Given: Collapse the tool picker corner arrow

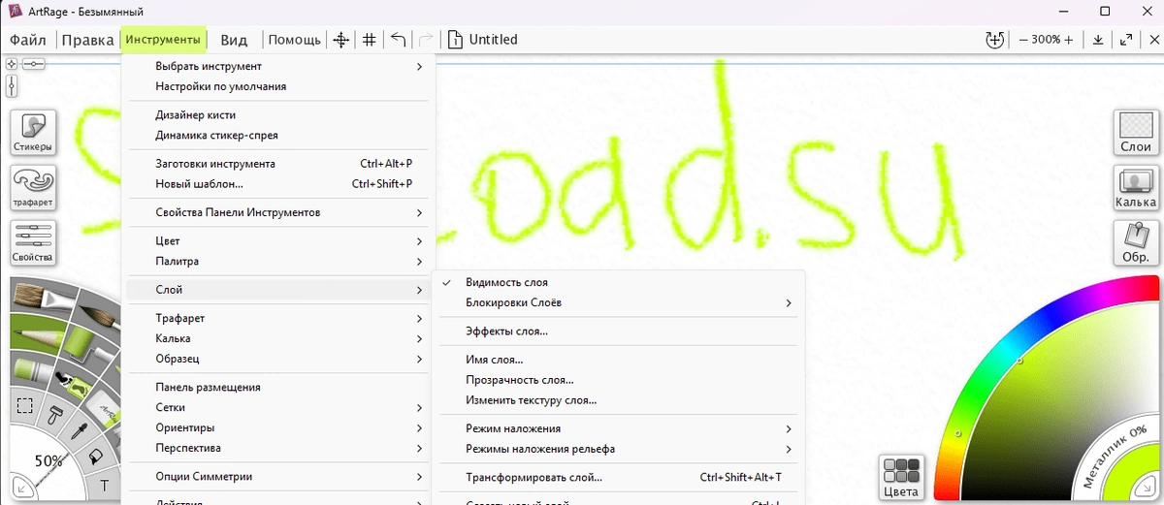Looking at the screenshot, I should (20, 487).
